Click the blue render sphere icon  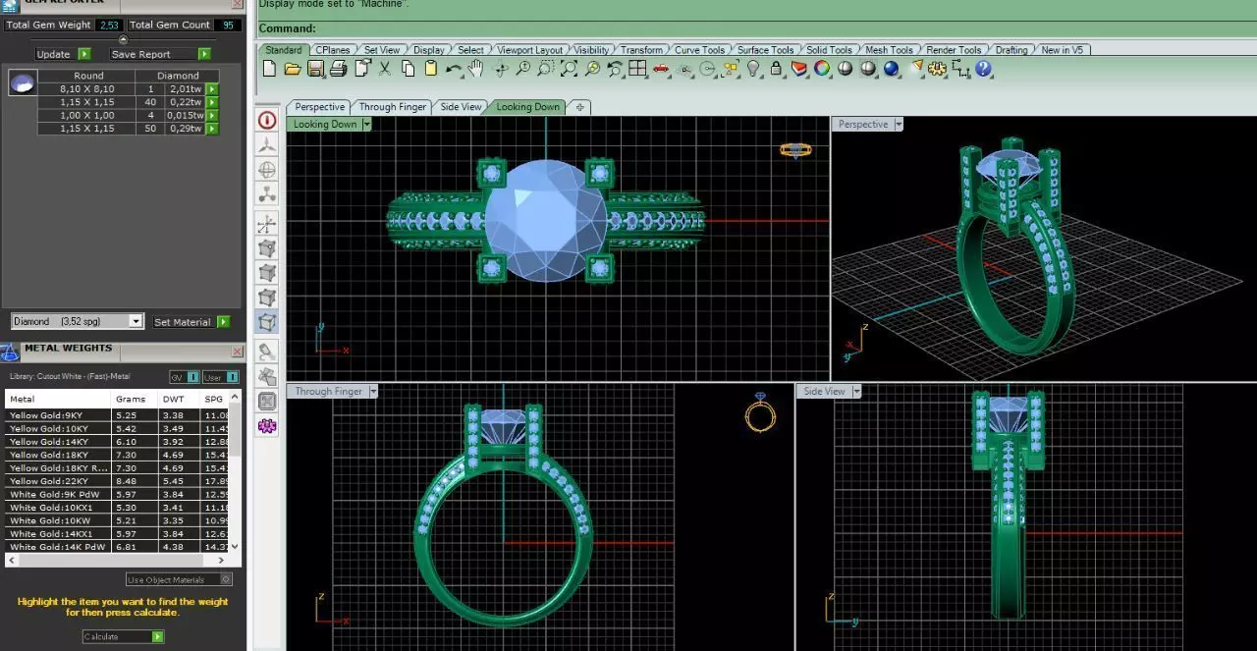click(x=891, y=69)
